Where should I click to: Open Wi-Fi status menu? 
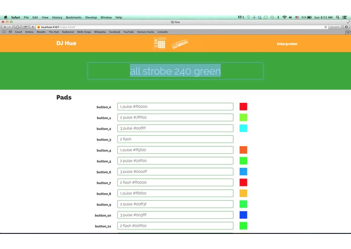pos(284,17)
